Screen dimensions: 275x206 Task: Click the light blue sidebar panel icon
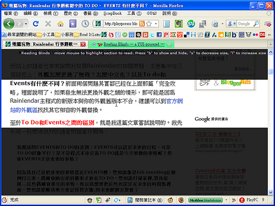pyautogui.click(x=166, y=24)
